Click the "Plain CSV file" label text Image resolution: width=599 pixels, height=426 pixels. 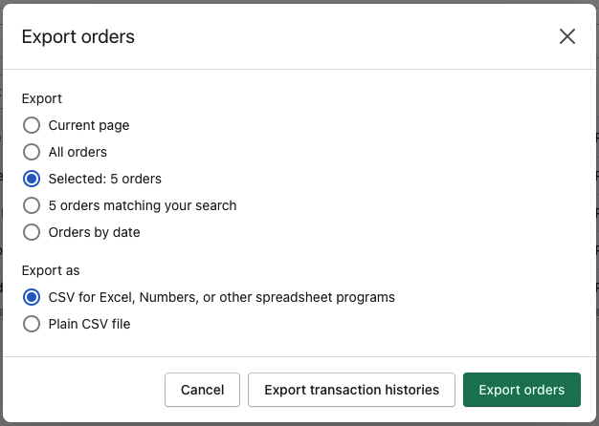tap(89, 324)
